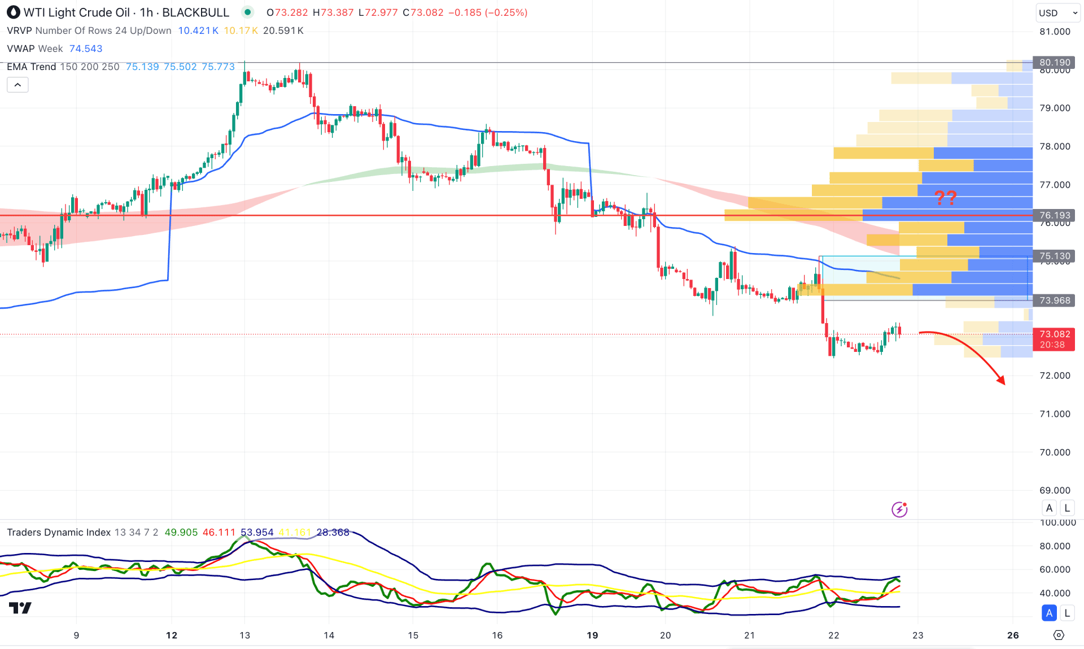The image size is (1084, 649).
Task: Toggle auto scale A on price pane
Action: (1049, 508)
